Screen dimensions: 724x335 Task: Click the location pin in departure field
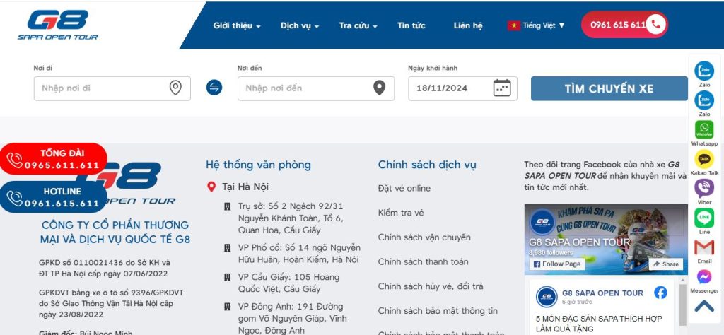(x=175, y=88)
